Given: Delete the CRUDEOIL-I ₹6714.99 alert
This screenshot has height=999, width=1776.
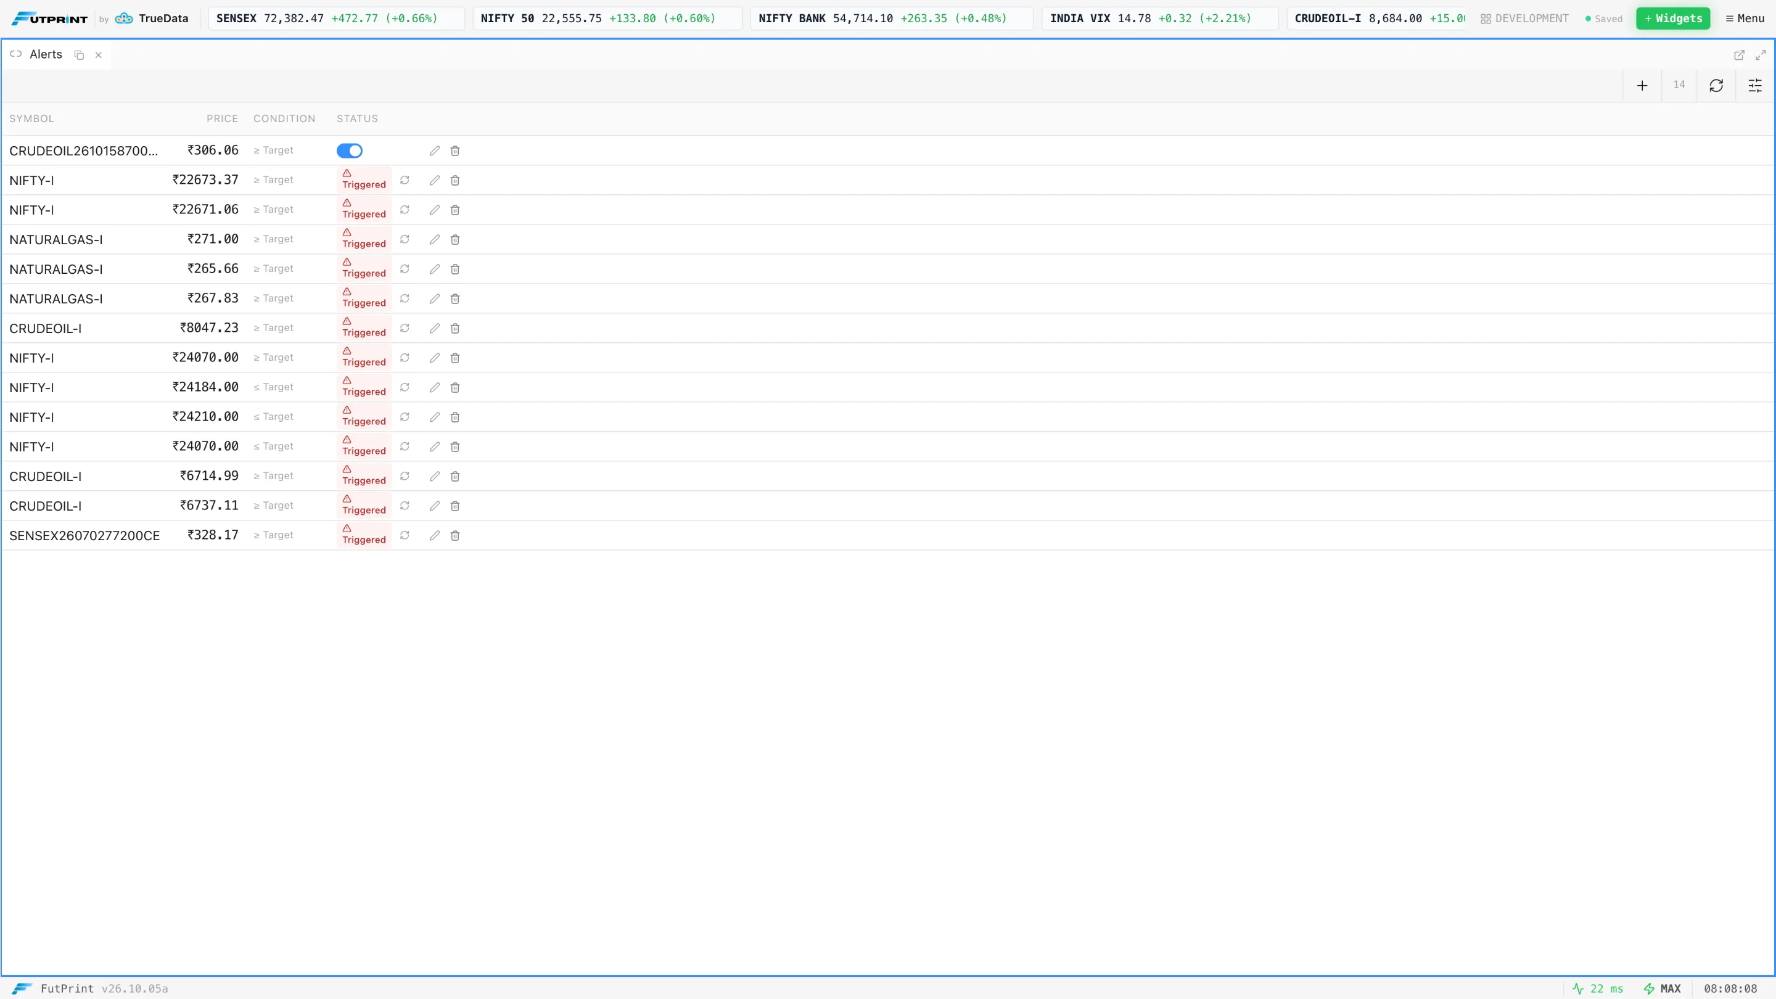Looking at the screenshot, I should (455, 477).
